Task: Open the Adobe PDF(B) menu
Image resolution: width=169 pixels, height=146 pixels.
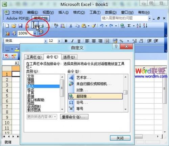Action: click(18, 18)
